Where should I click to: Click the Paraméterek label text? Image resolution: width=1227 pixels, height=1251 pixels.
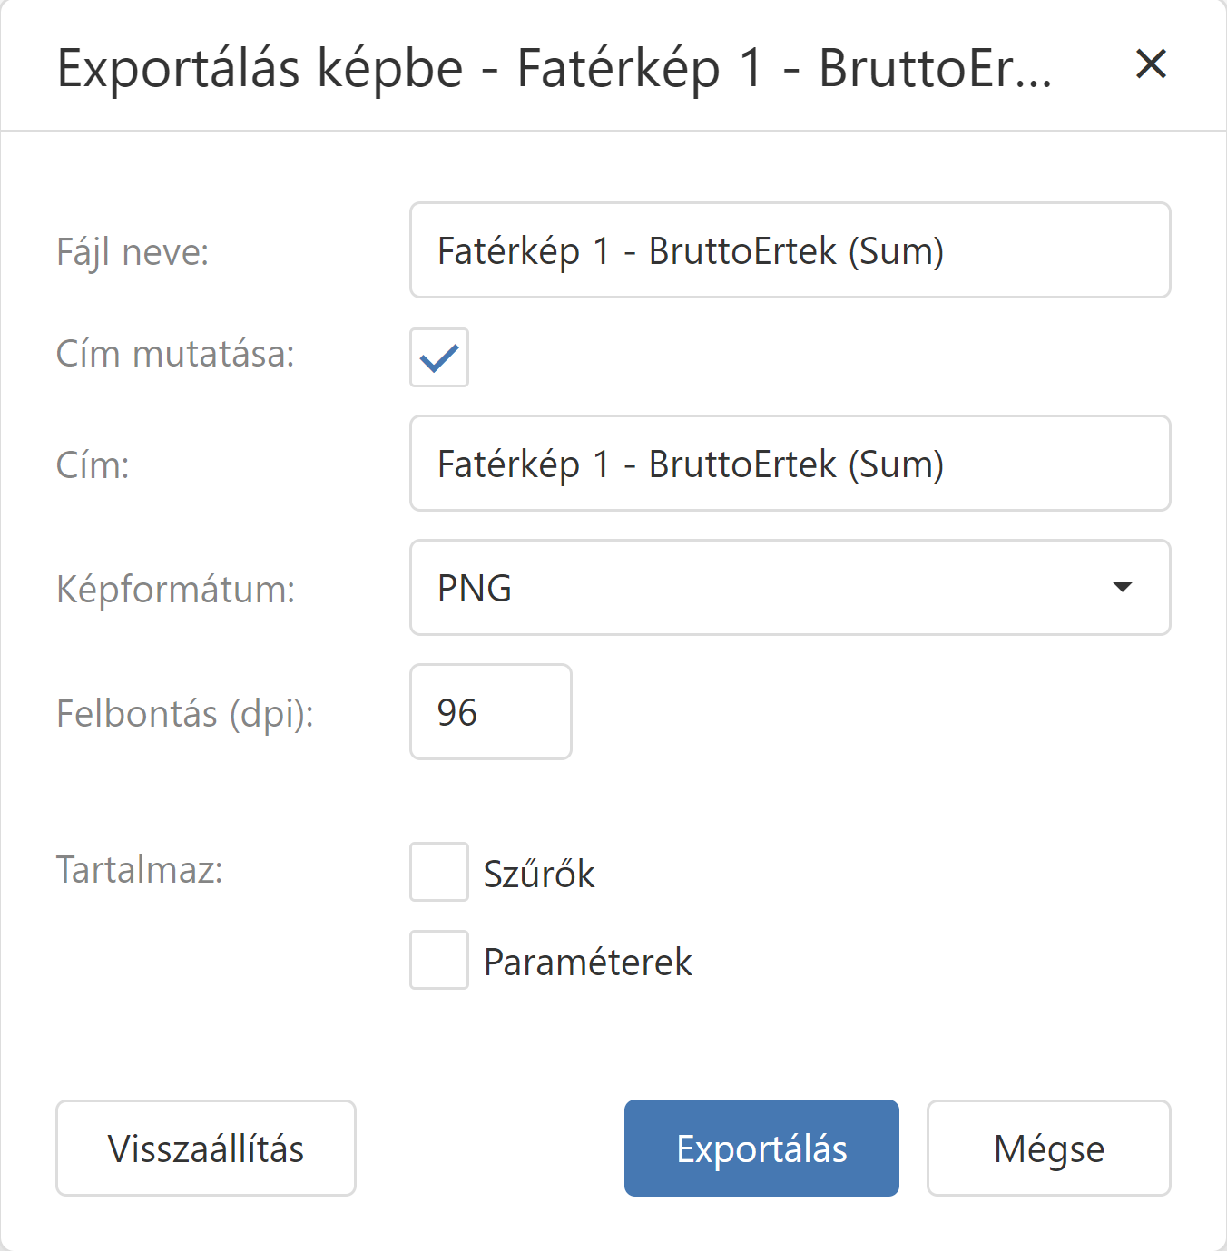(x=587, y=962)
